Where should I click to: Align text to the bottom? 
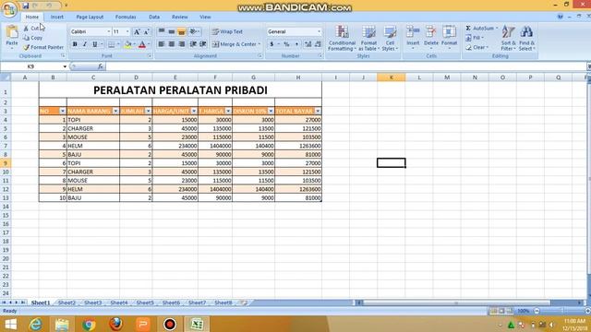[181, 31]
